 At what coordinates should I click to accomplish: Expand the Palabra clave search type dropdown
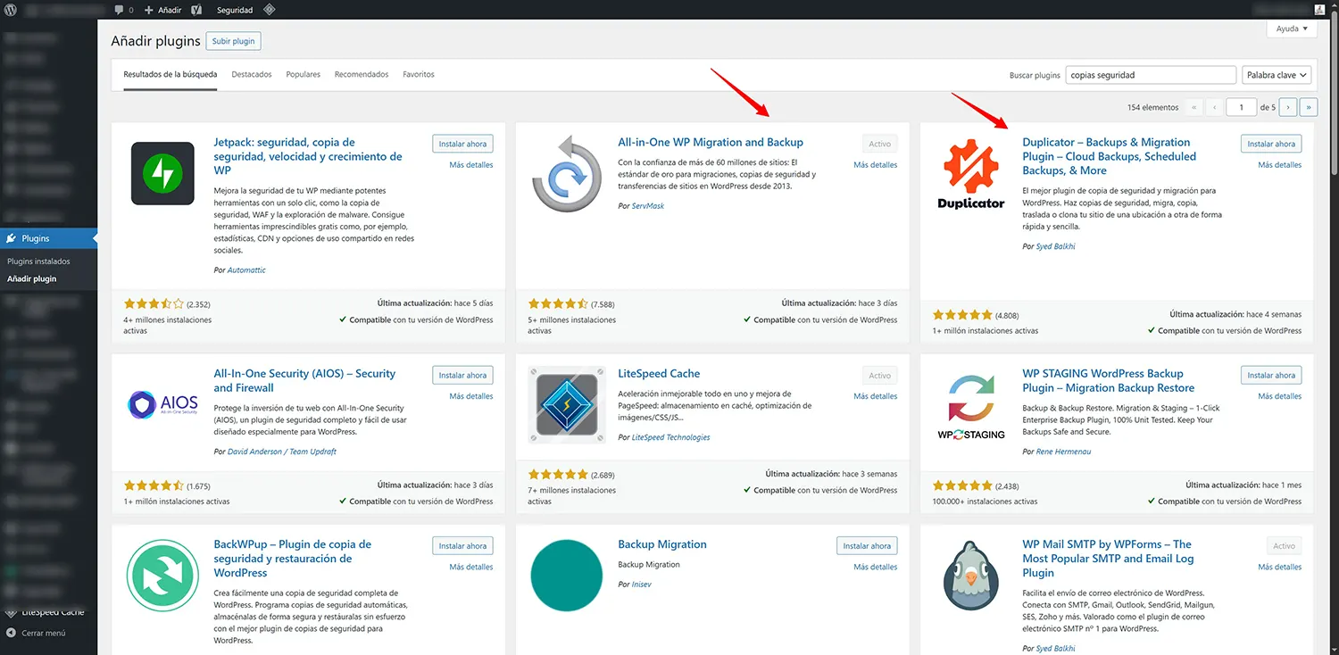(x=1277, y=75)
